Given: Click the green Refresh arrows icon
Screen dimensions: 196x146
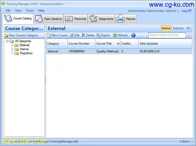Looking at the screenshot, I should pos(115,35).
